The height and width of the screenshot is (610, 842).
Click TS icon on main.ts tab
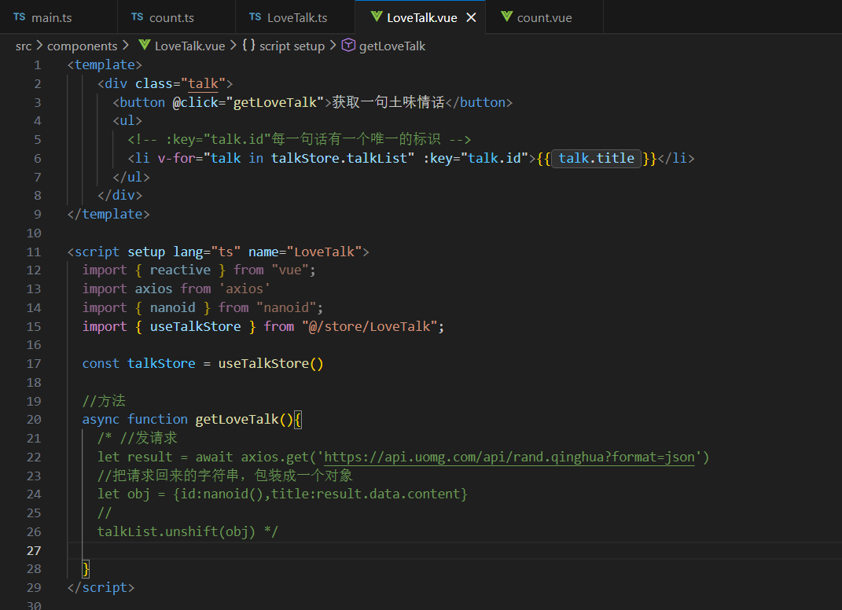point(20,17)
